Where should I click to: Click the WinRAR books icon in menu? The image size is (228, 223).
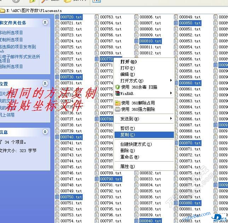[x=117, y=94]
